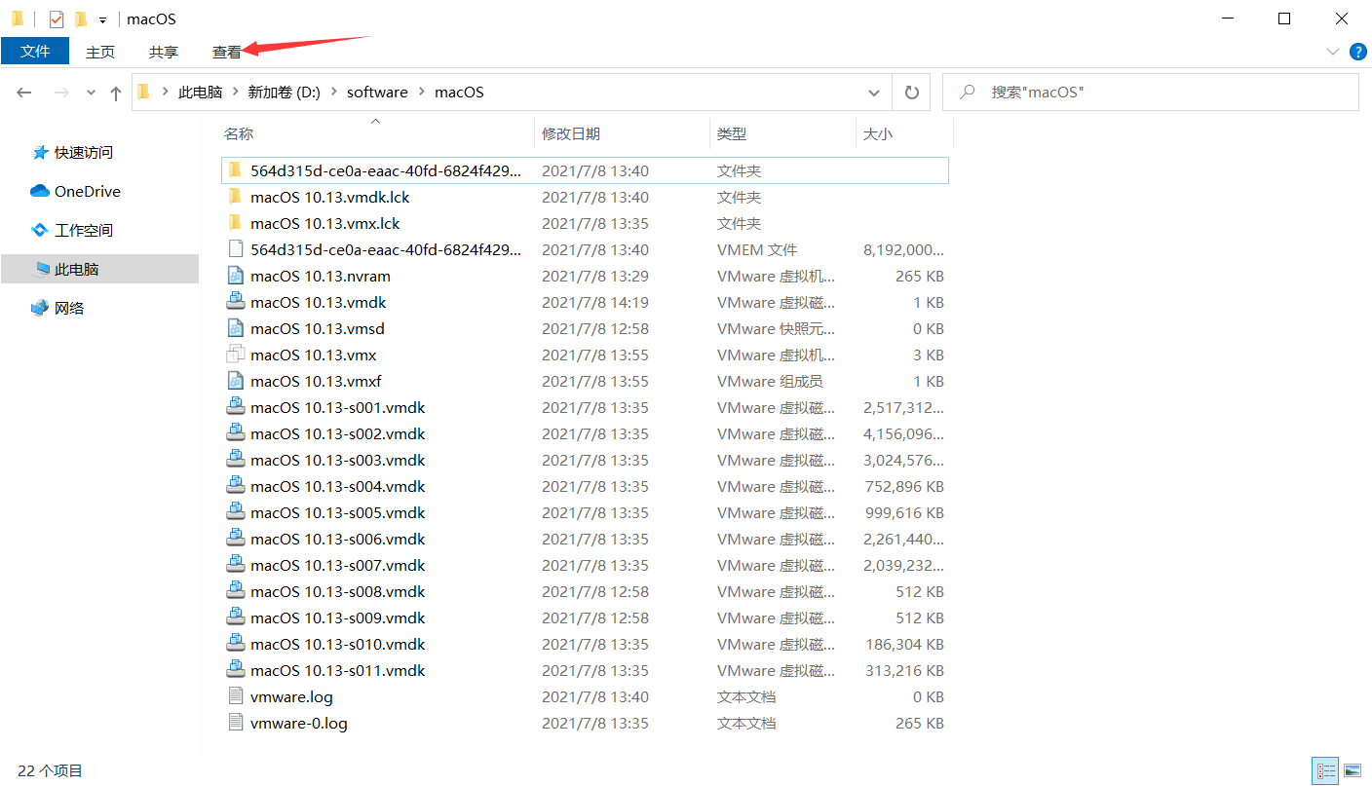Go up one folder level arrow
This screenshot has height=786, width=1372.
(x=116, y=93)
